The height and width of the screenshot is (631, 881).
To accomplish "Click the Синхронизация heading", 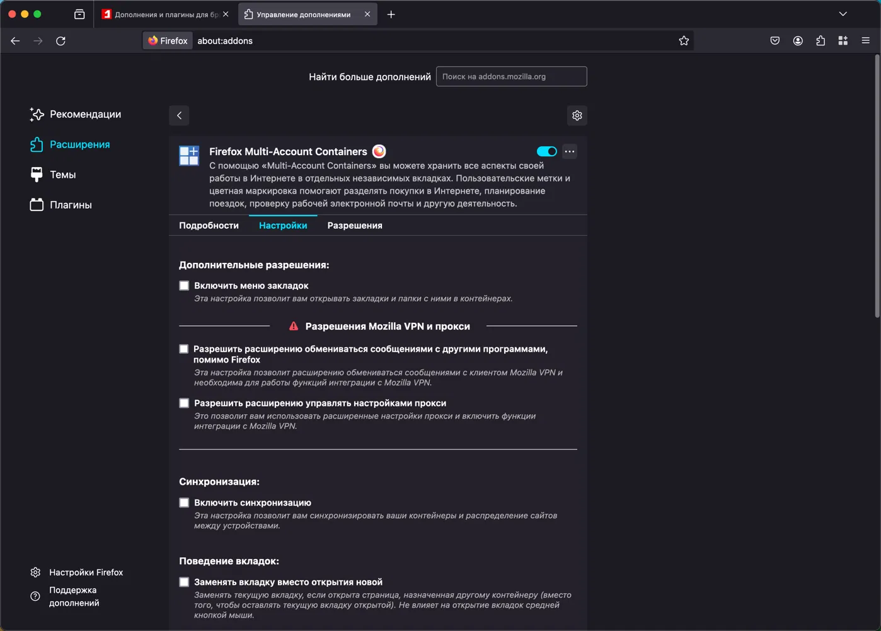I will (x=219, y=482).
